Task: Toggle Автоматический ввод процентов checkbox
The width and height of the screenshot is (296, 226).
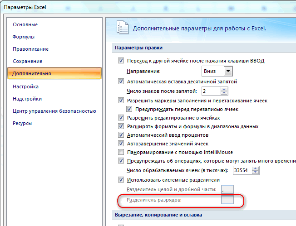Action: (121, 135)
